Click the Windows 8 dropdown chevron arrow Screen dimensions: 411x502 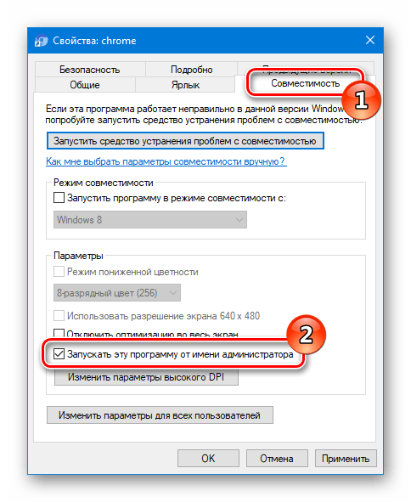(239, 220)
